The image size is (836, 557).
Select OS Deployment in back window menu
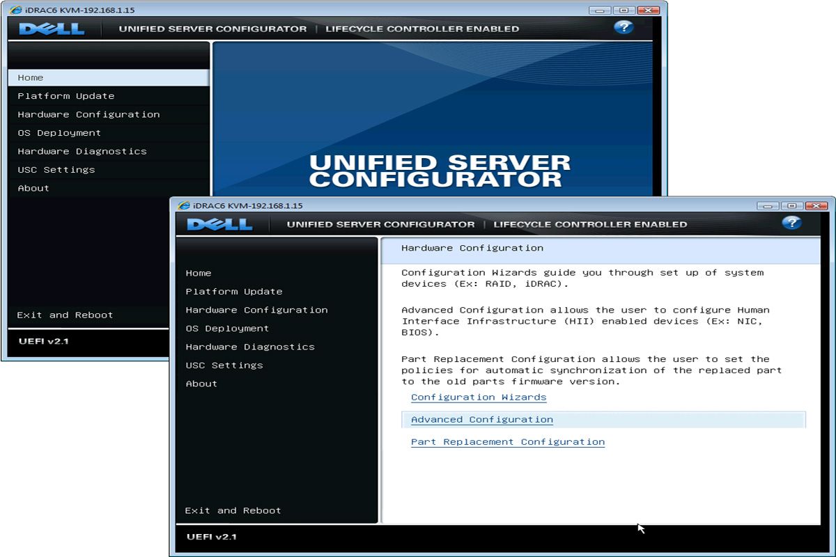pyautogui.click(x=59, y=133)
